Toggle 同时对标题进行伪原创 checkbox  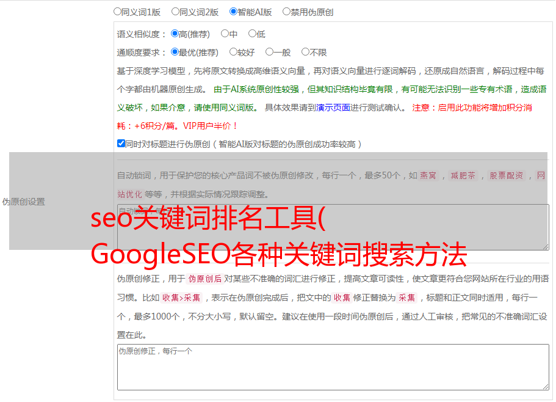(121, 144)
